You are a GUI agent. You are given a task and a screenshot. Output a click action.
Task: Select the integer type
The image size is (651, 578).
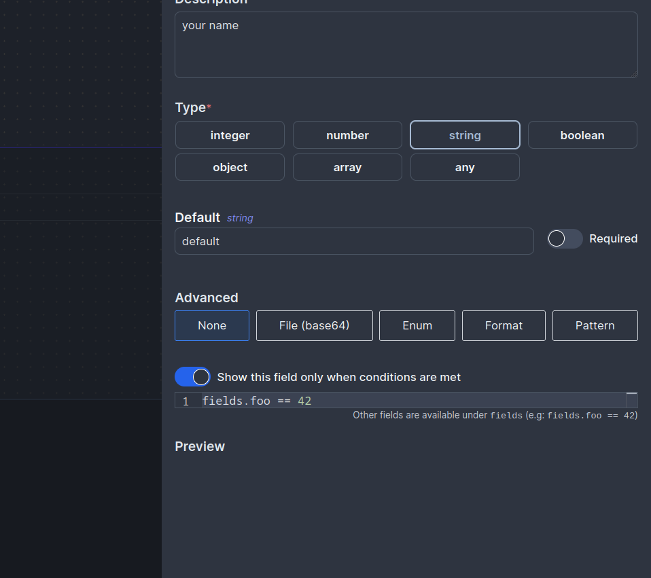(x=230, y=134)
